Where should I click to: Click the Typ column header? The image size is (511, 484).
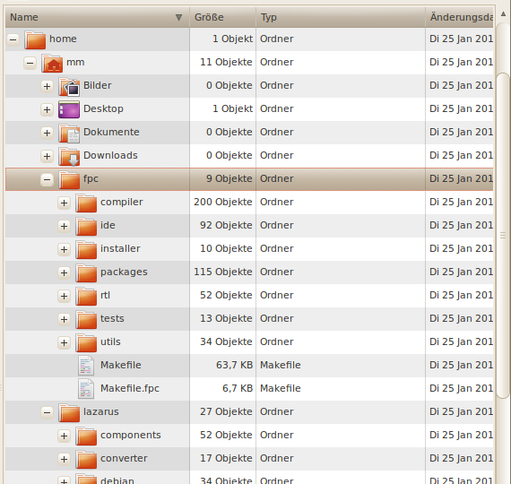click(341, 17)
